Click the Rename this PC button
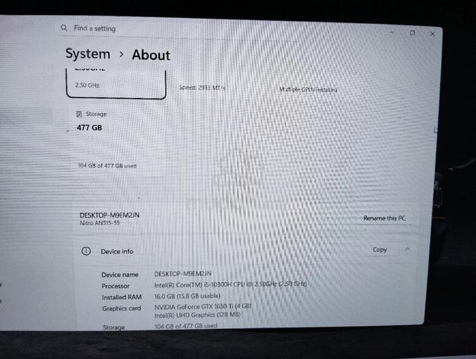The width and height of the screenshot is (476, 359). (384, 218)
